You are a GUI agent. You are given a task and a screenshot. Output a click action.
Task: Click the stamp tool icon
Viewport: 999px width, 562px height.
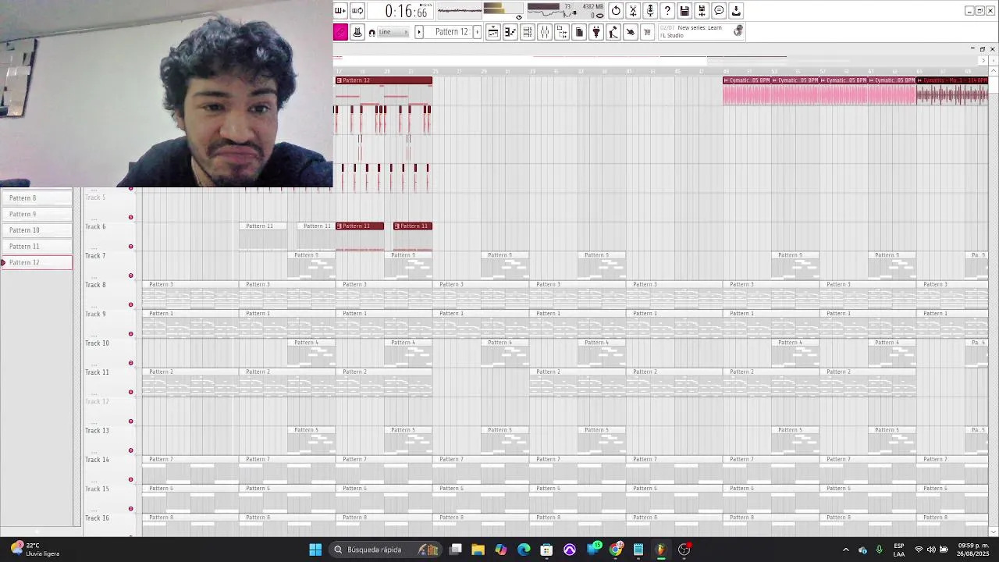[357, 32]
